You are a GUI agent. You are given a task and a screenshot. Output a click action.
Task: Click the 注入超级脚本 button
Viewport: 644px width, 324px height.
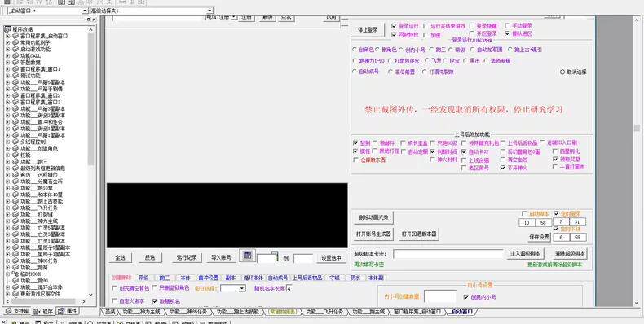(x=525, y=253)
